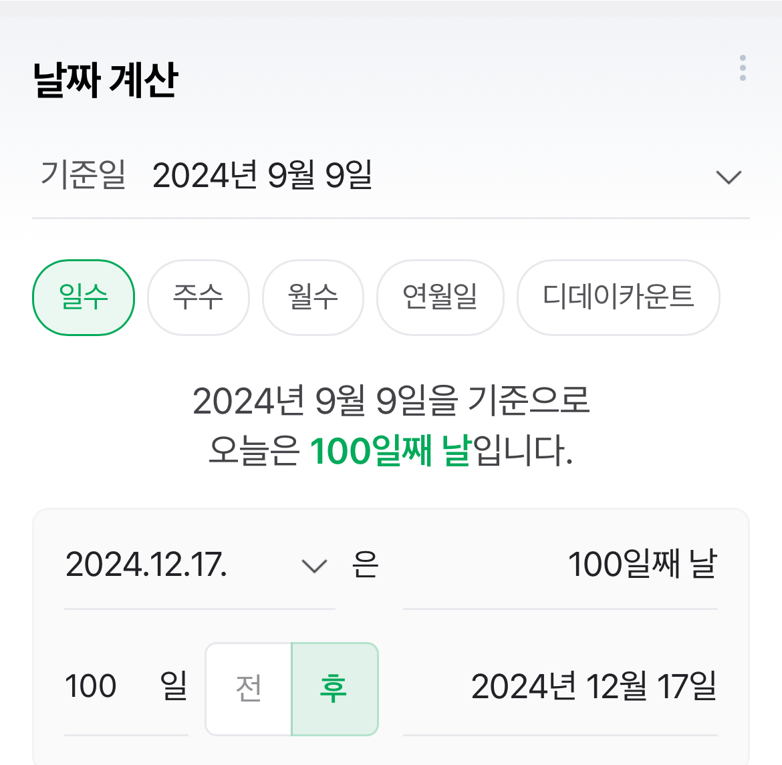Click the 일 unit label beside 100

click(174, 687)
